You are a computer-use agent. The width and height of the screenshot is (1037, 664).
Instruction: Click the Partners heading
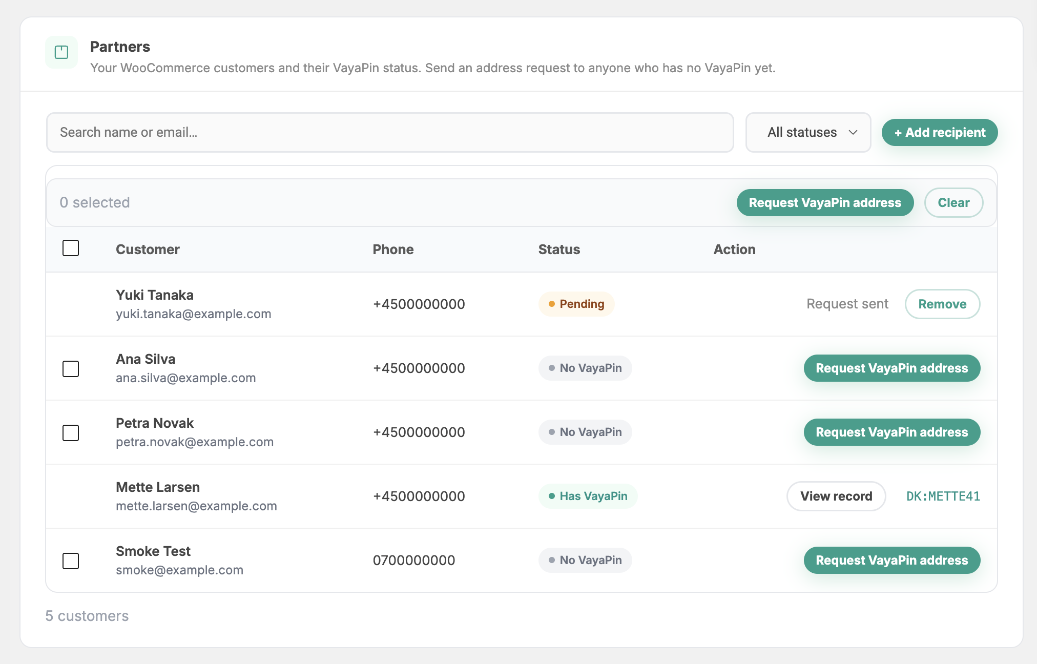point(120,47)
